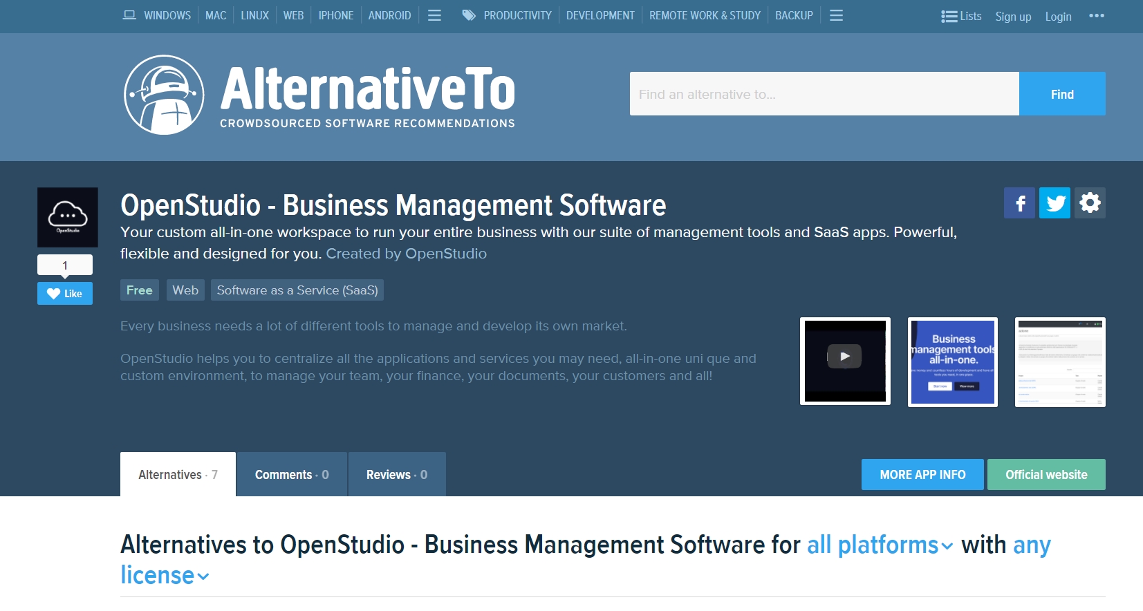Image resolution: width=1143 pixels, height=611 pixels.
Task: Select the Web platform tag
Action: pos(185,290)
